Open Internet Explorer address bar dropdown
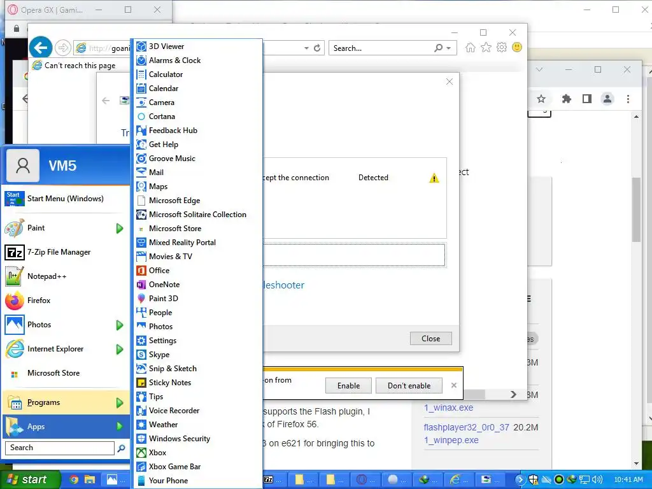 pos(306,48)
